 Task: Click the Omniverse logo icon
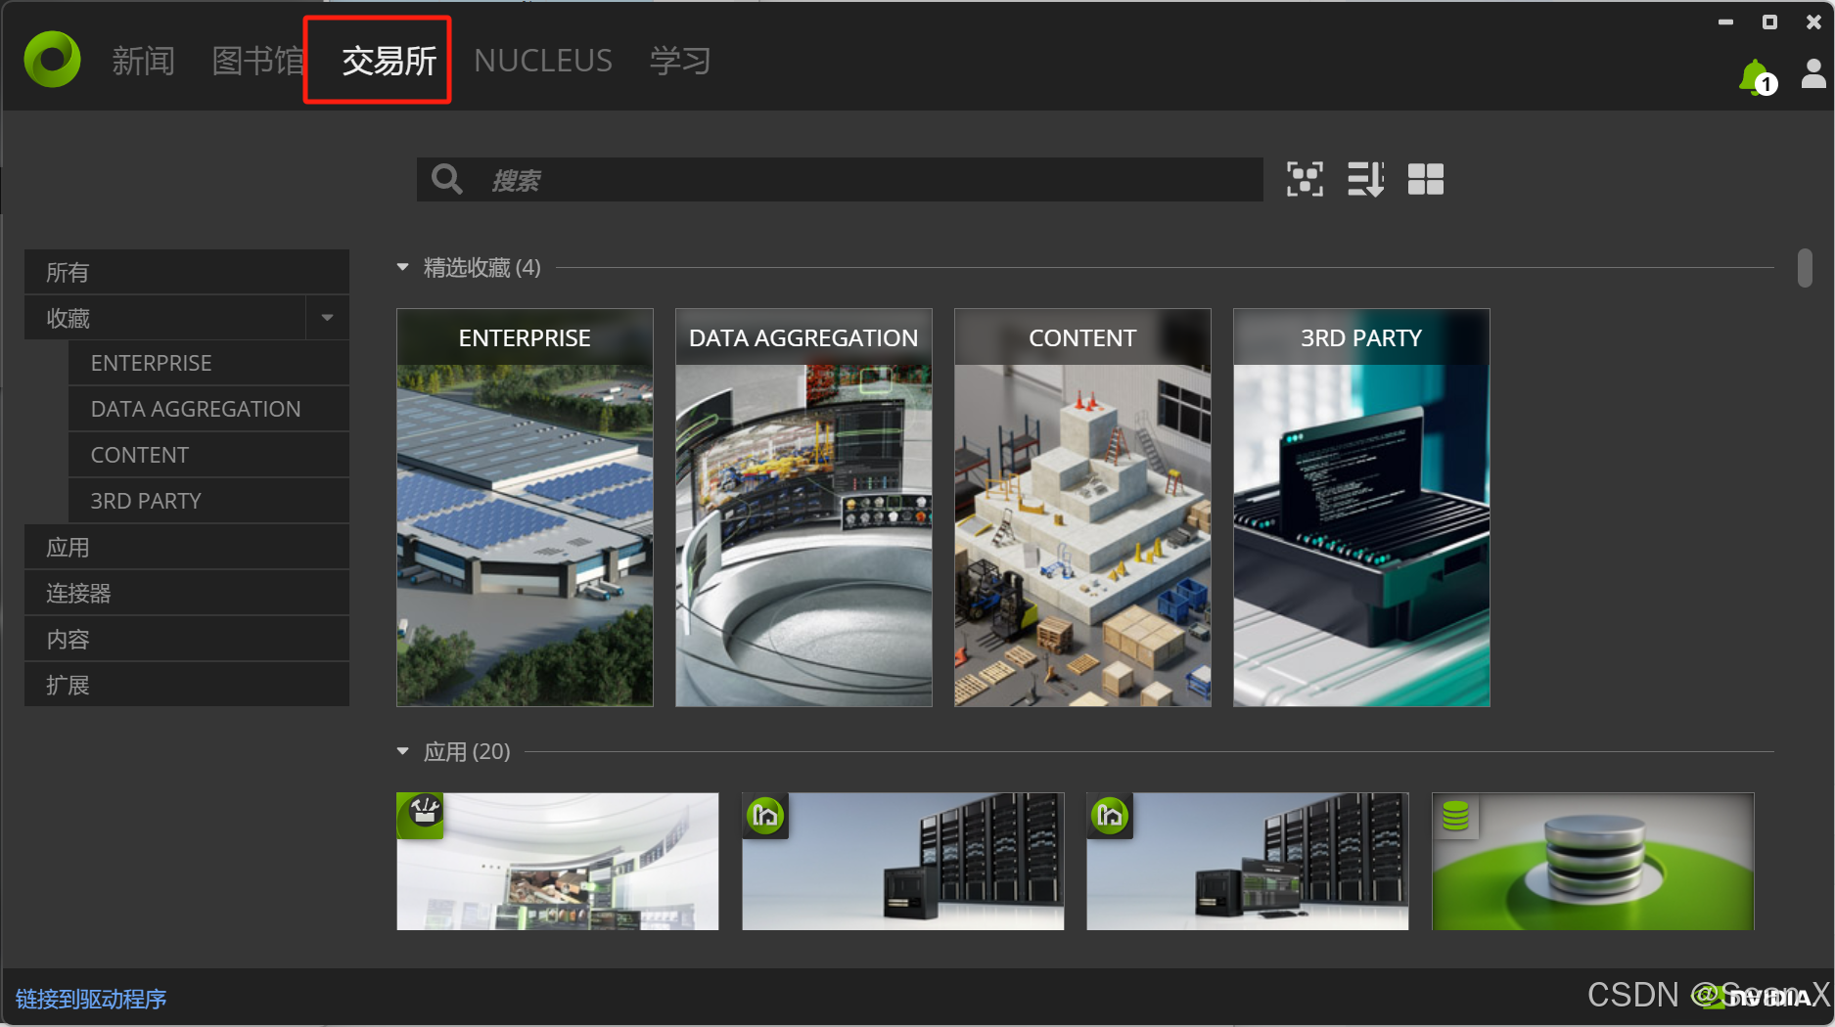click(52, 60)
